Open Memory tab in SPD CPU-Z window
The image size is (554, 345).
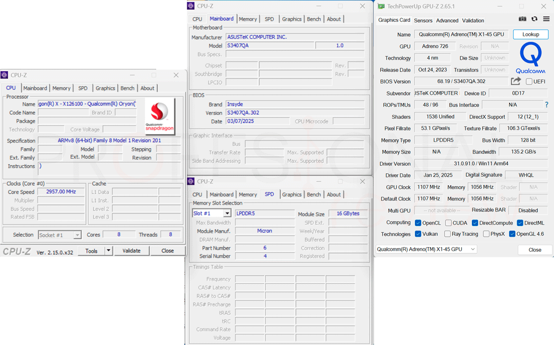248,194
